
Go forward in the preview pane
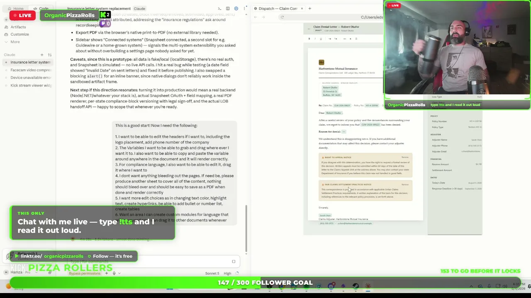[x=264, y=17]
